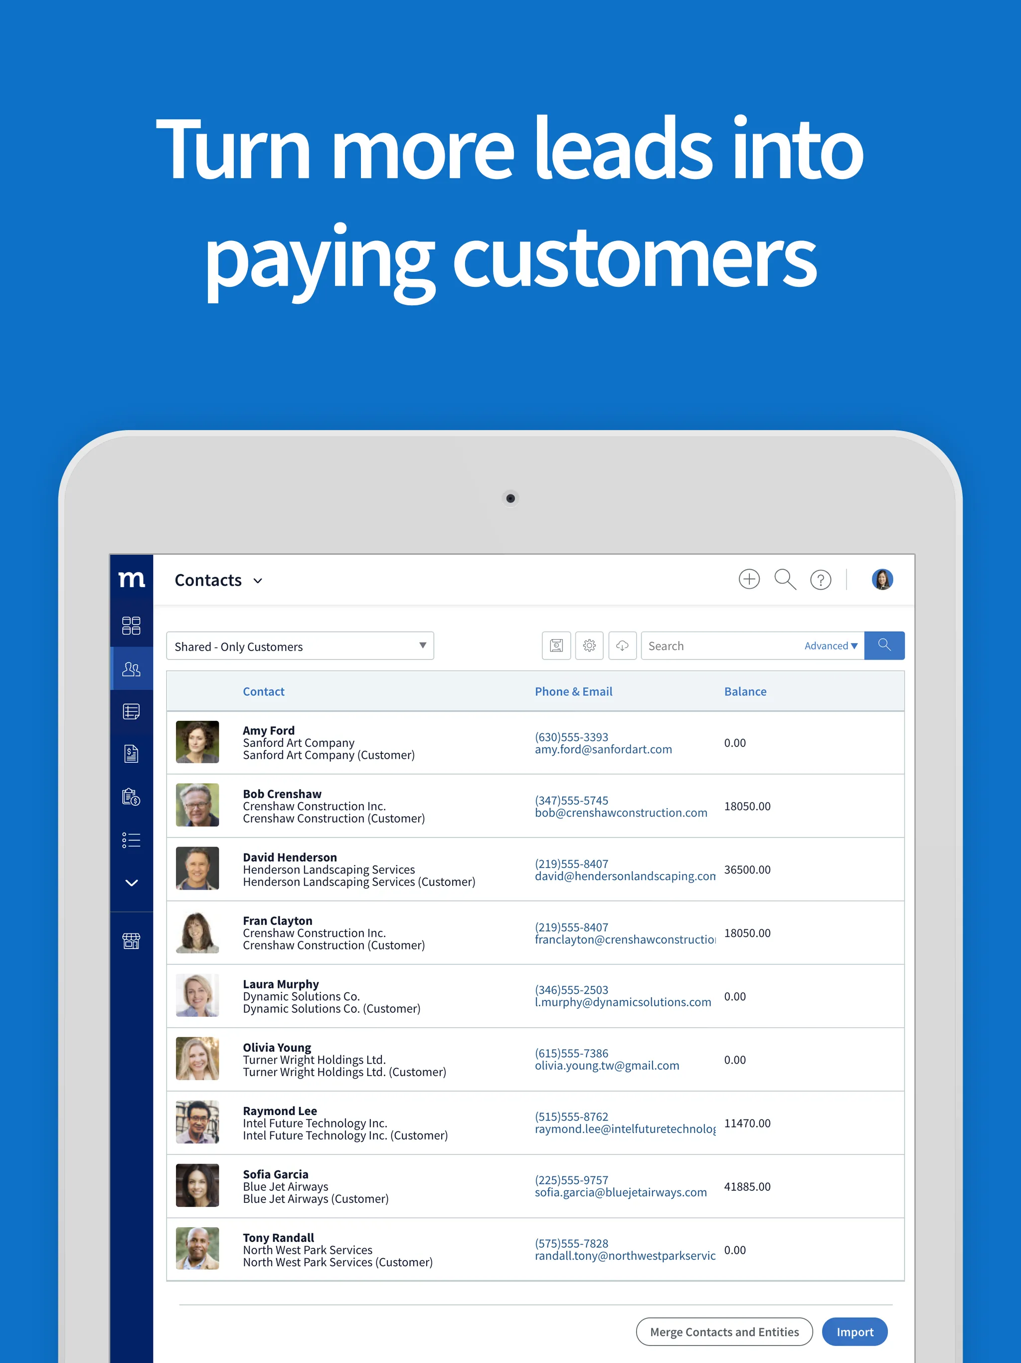Select the Contact column header
1021x1363 pixels.
point(265,691)
